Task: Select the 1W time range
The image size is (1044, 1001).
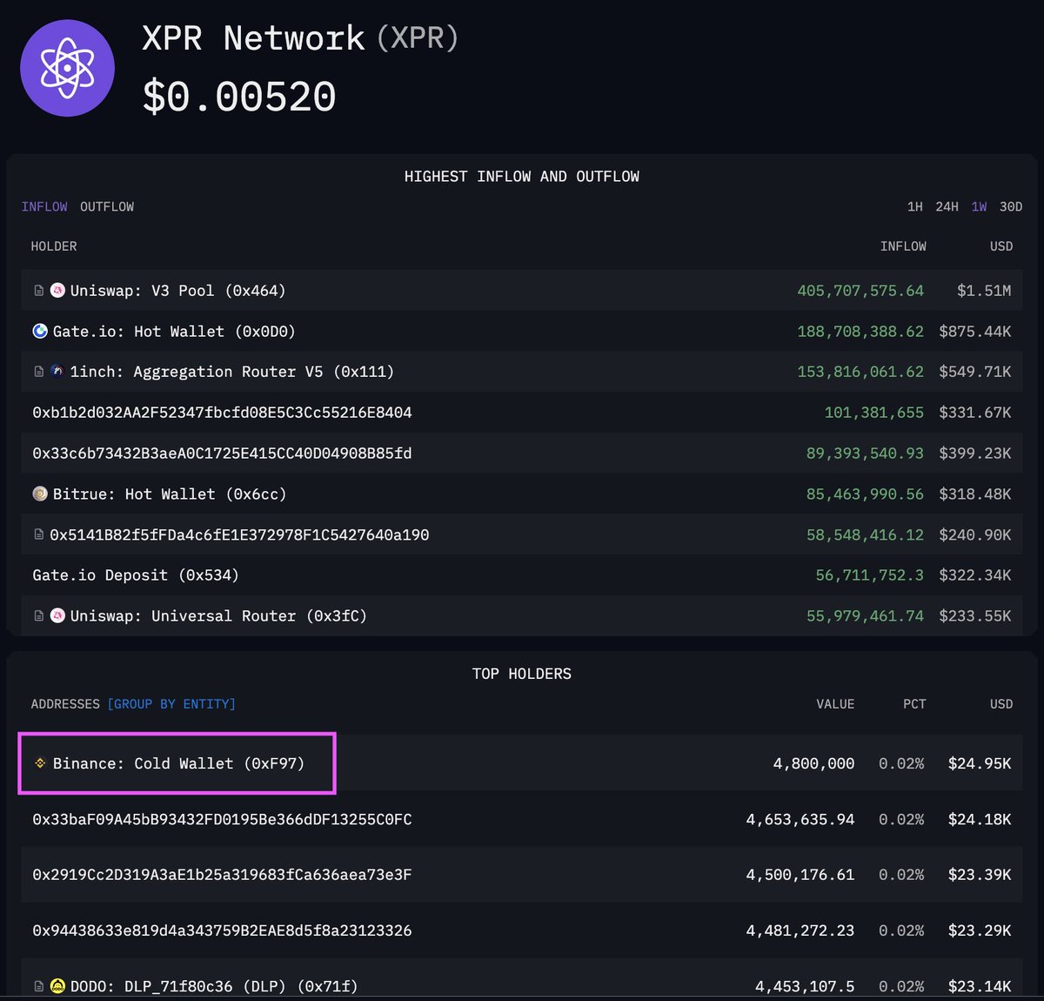Action: click(x=979, y=206)
